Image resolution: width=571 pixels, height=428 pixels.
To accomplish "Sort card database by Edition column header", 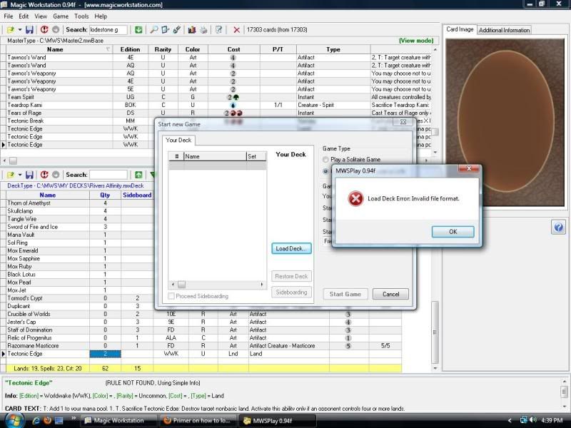I will [131, 49].
